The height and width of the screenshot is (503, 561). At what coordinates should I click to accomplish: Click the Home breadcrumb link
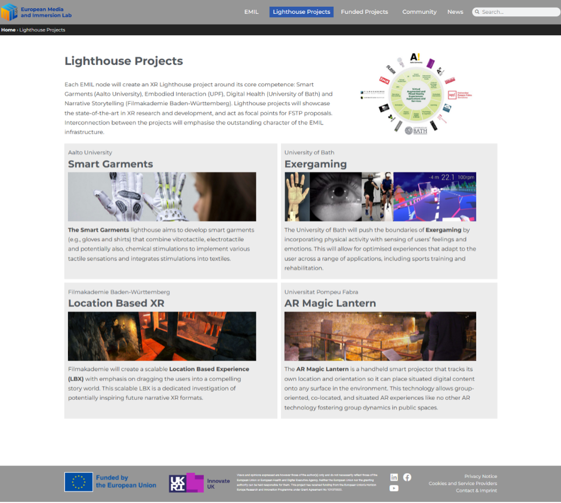8,30
